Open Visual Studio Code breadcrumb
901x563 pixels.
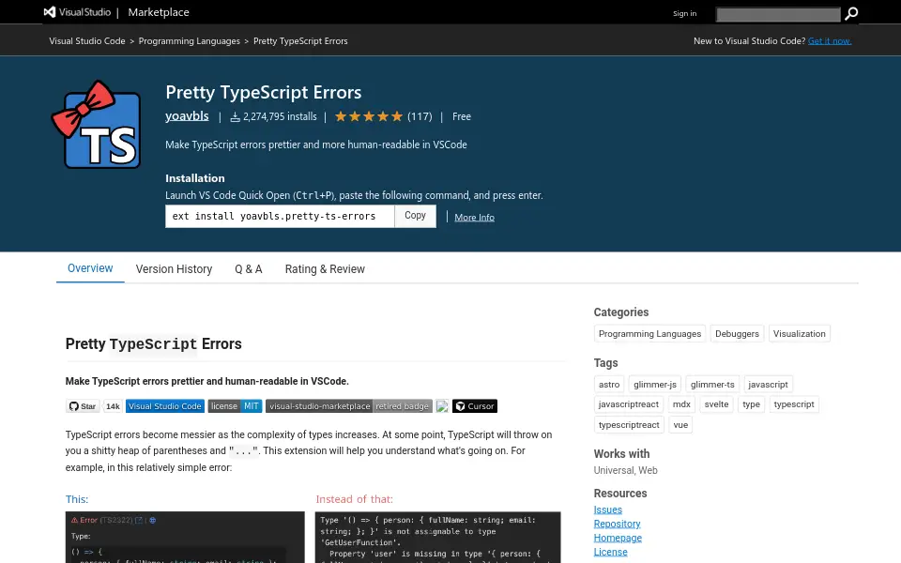click(x=87, y=40)
